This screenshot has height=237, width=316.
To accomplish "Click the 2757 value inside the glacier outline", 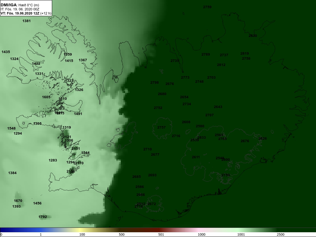I will [161, 127].
